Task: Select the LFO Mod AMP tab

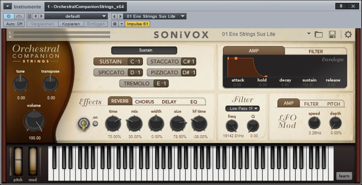Action: point(288,103)
